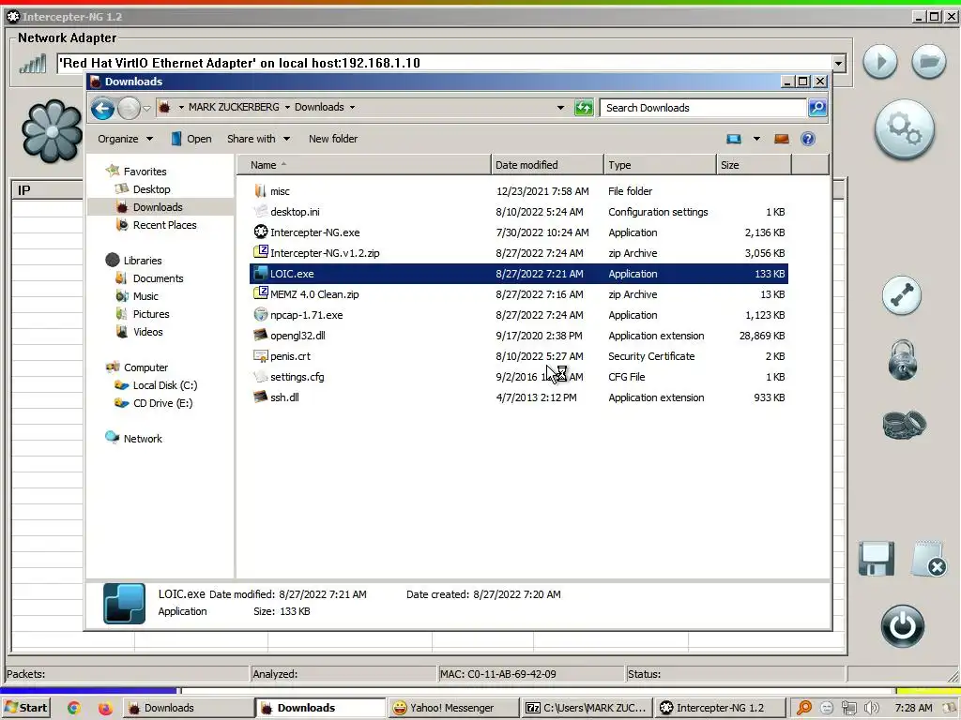Change the view with the views icon
Screen dimensions: 961x720
point(734,139)
